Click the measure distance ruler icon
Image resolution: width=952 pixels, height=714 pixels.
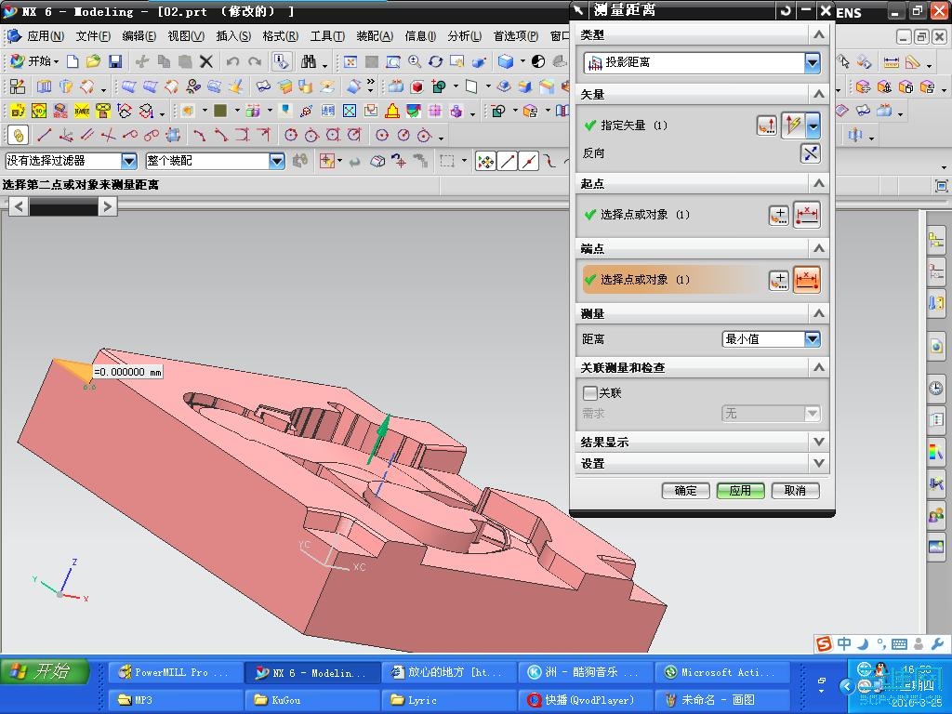pos(891,61)
